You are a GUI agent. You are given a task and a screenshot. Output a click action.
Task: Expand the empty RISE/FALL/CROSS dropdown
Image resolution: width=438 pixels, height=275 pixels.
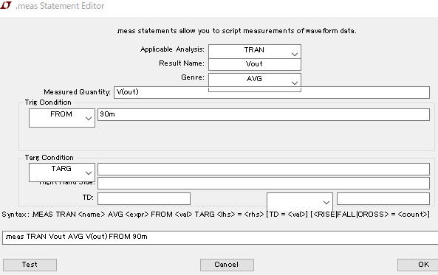pyautogui.click(x=300, y=201)
